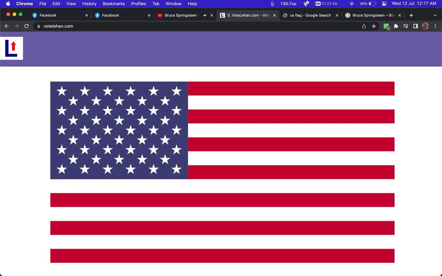Open the share page icon in the address bar

(x=364, y=26)
